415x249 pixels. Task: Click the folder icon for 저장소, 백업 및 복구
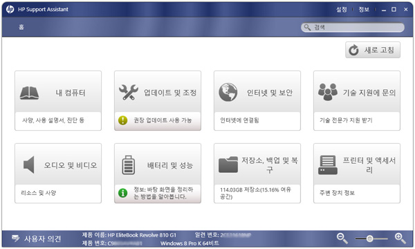pyautogui.click(x=228, y=165)
